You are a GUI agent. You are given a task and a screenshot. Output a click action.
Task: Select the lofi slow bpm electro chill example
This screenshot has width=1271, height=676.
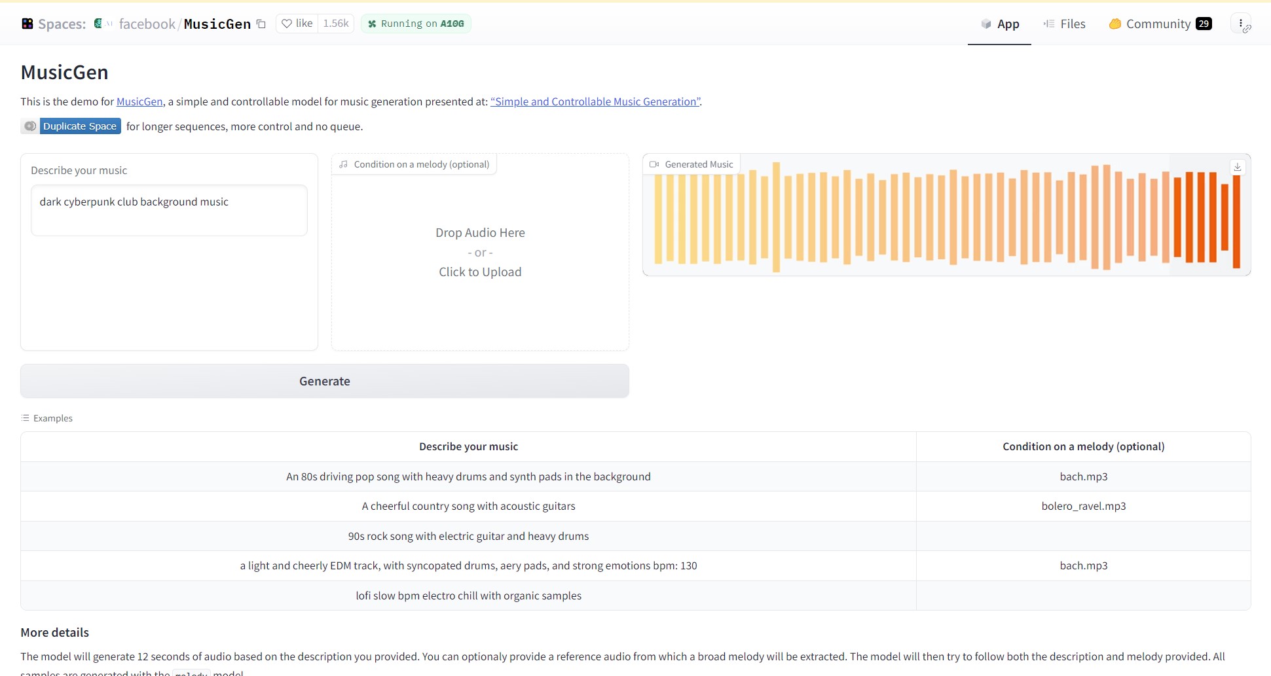[468, 596]
